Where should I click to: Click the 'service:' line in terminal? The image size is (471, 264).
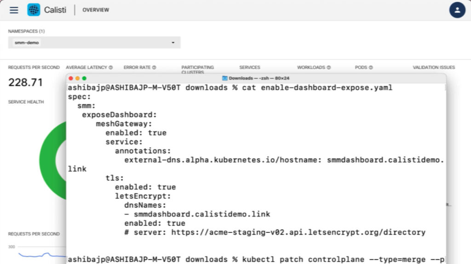(124, 142)
